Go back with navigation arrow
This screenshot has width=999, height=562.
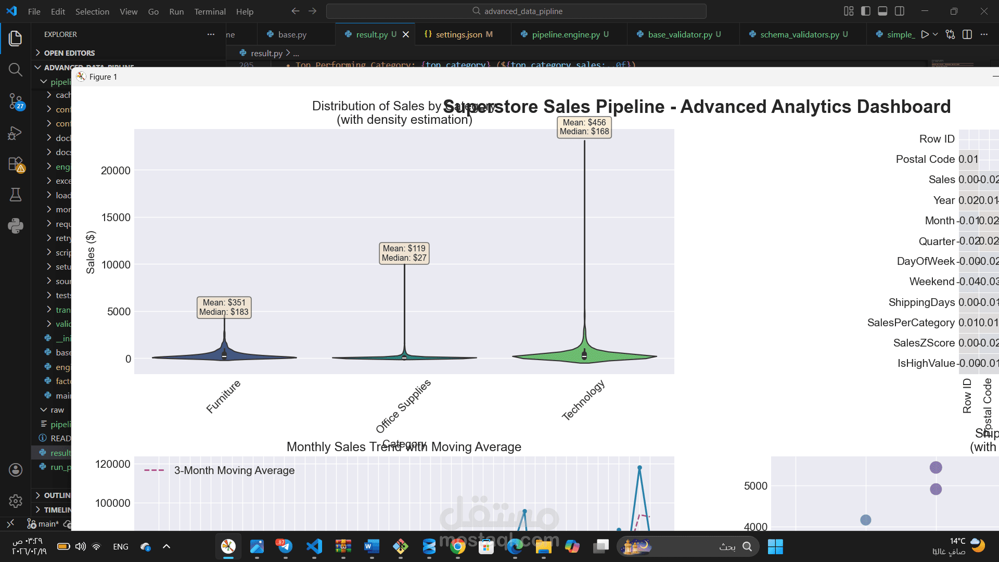coord(296,11)
